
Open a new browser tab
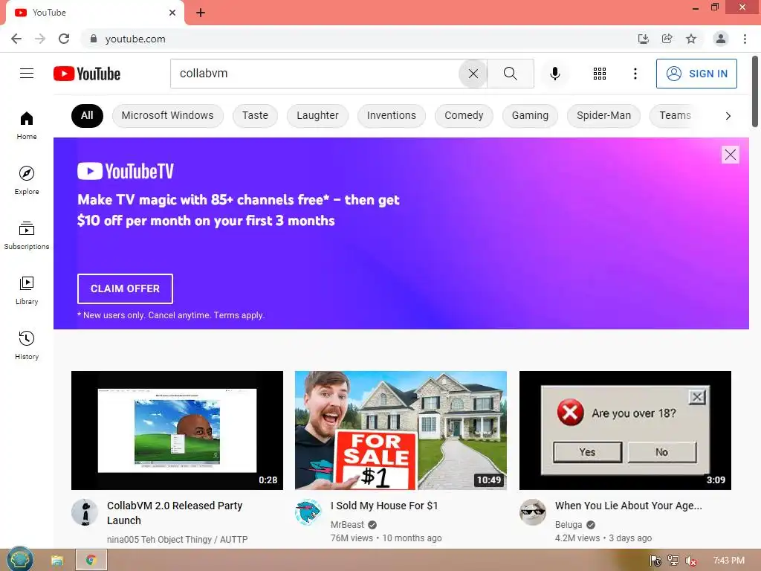pos(201,13)
